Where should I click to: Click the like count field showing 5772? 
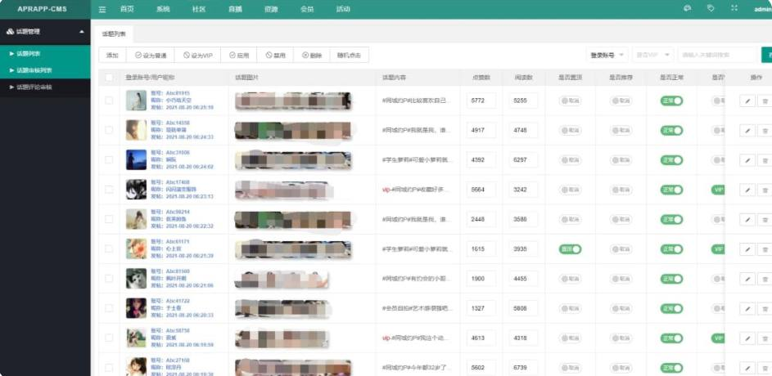pyautogui.click(x=481, y=101)
